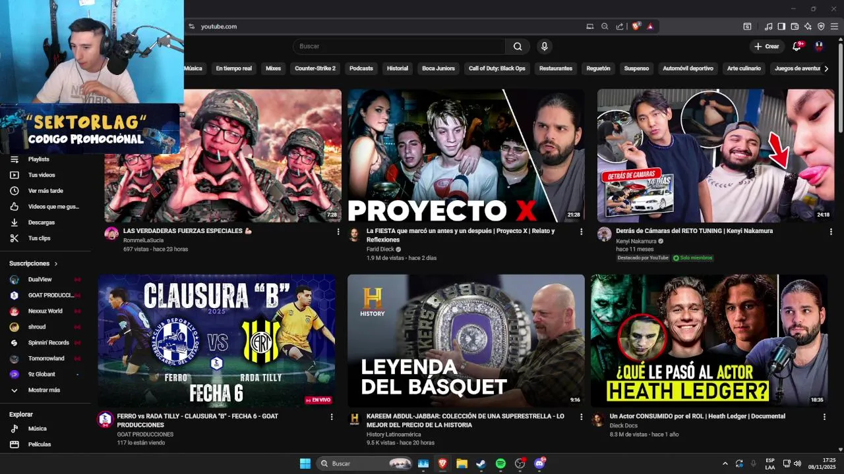
Task: Select the Boca Juniors category chip
Action: pos(438,68)
